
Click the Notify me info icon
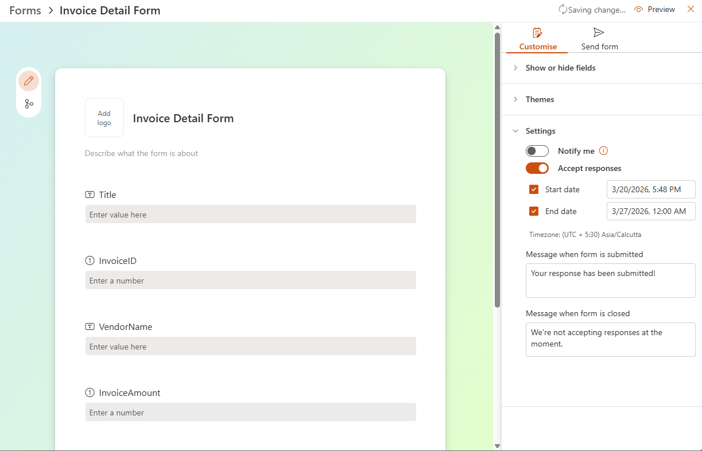603,151
